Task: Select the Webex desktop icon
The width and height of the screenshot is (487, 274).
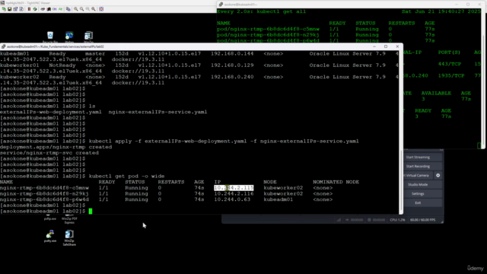Action: point(69,37)
